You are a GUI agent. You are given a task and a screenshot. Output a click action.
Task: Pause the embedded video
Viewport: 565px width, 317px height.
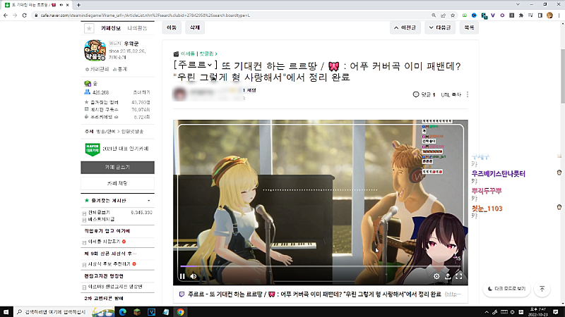[x=182, y=276]
